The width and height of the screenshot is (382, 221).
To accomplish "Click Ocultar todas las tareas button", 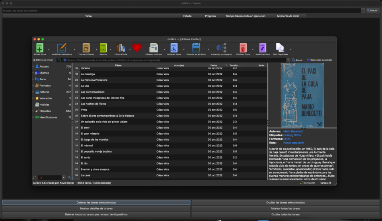I will coord(285,214).
